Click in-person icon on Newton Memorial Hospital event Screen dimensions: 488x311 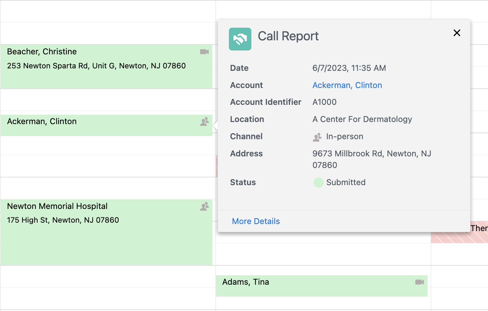click(204, 207)
